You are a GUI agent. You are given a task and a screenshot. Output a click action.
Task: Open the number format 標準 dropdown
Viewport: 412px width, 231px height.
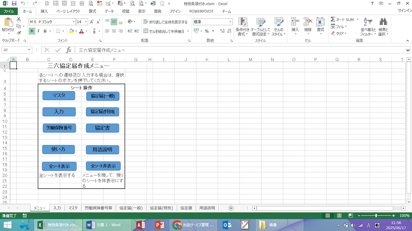(x=230, y=22)
